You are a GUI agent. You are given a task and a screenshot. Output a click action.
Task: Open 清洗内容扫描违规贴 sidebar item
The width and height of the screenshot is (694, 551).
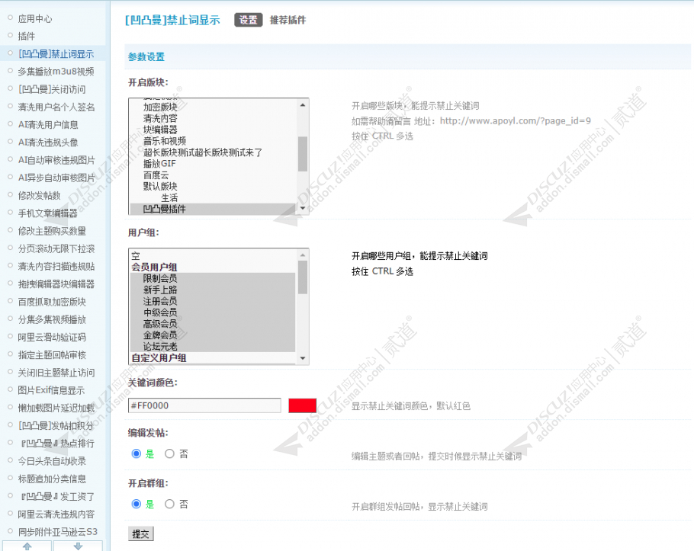(56, 266)
